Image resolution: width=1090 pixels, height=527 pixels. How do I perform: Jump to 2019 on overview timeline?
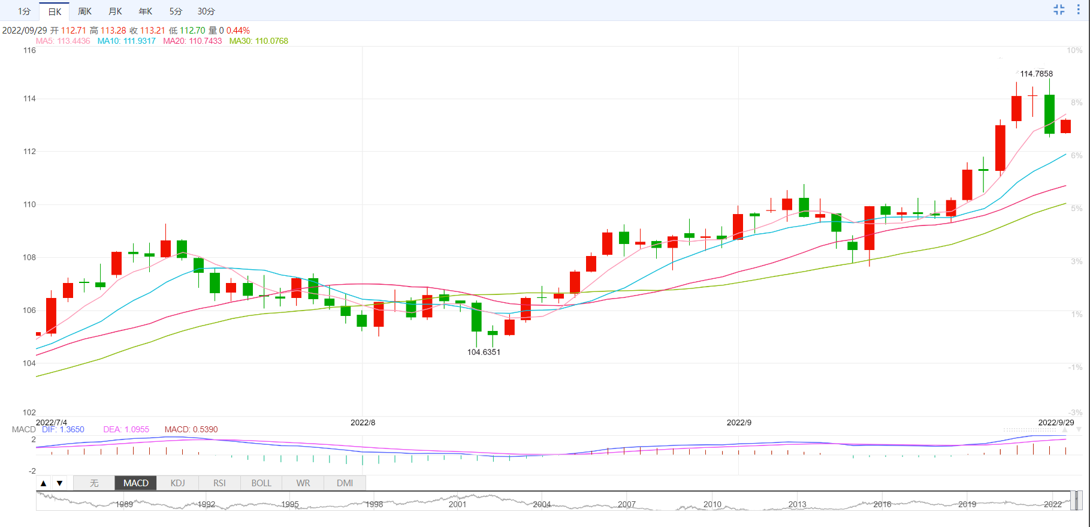[967, 505]
